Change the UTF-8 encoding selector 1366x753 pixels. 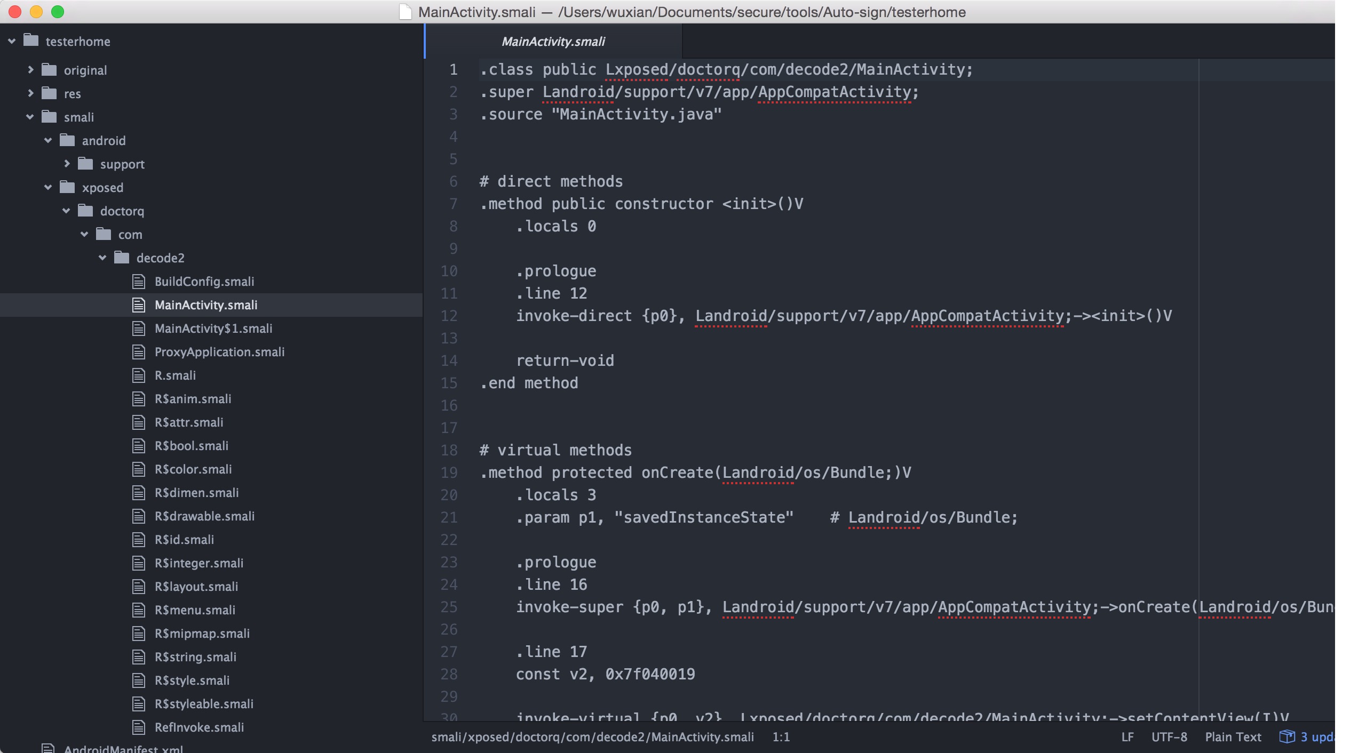(x=1169, y=737)
